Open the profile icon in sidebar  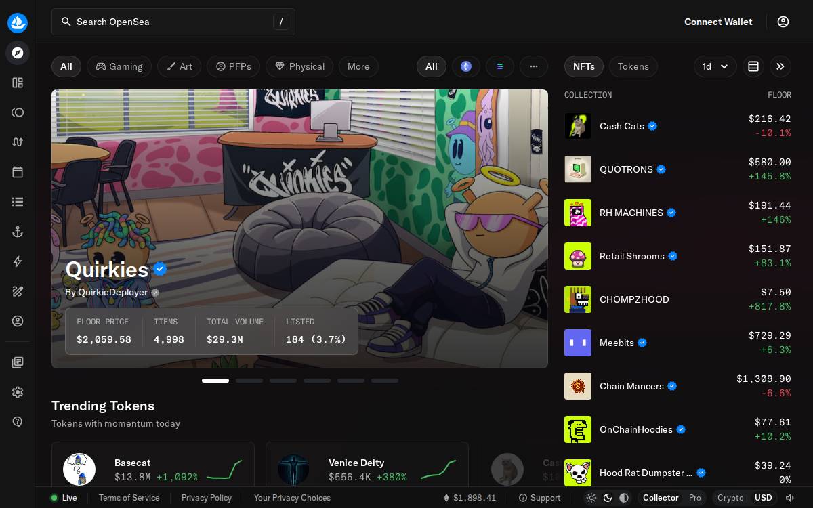(18, 321)
